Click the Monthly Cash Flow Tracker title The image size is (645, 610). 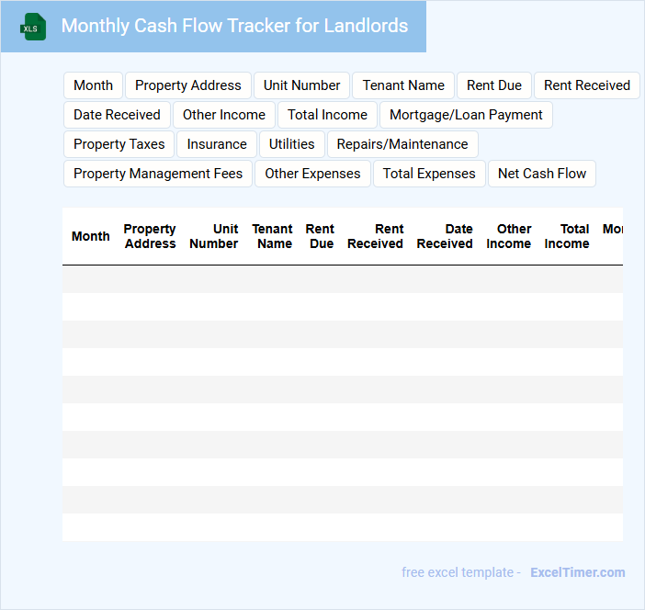click(x=234, y=26)
